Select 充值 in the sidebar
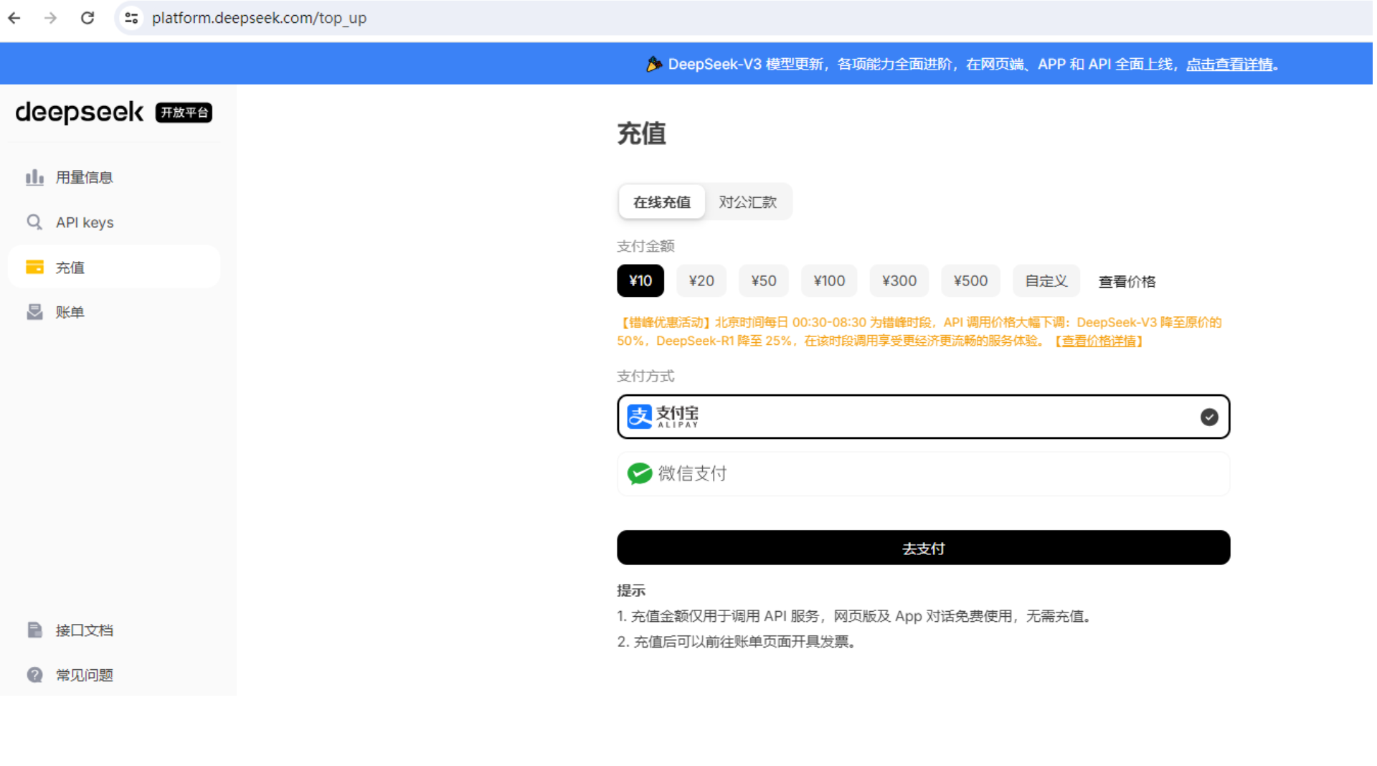The height and width of the screenshot is (766, 1377). pos(114,267)
